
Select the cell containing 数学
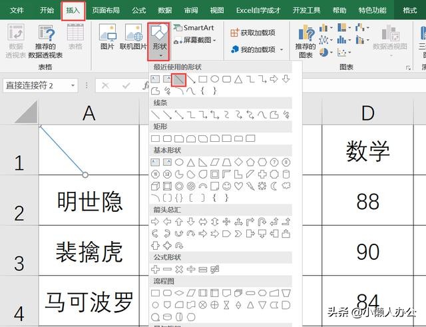point(367,150)
